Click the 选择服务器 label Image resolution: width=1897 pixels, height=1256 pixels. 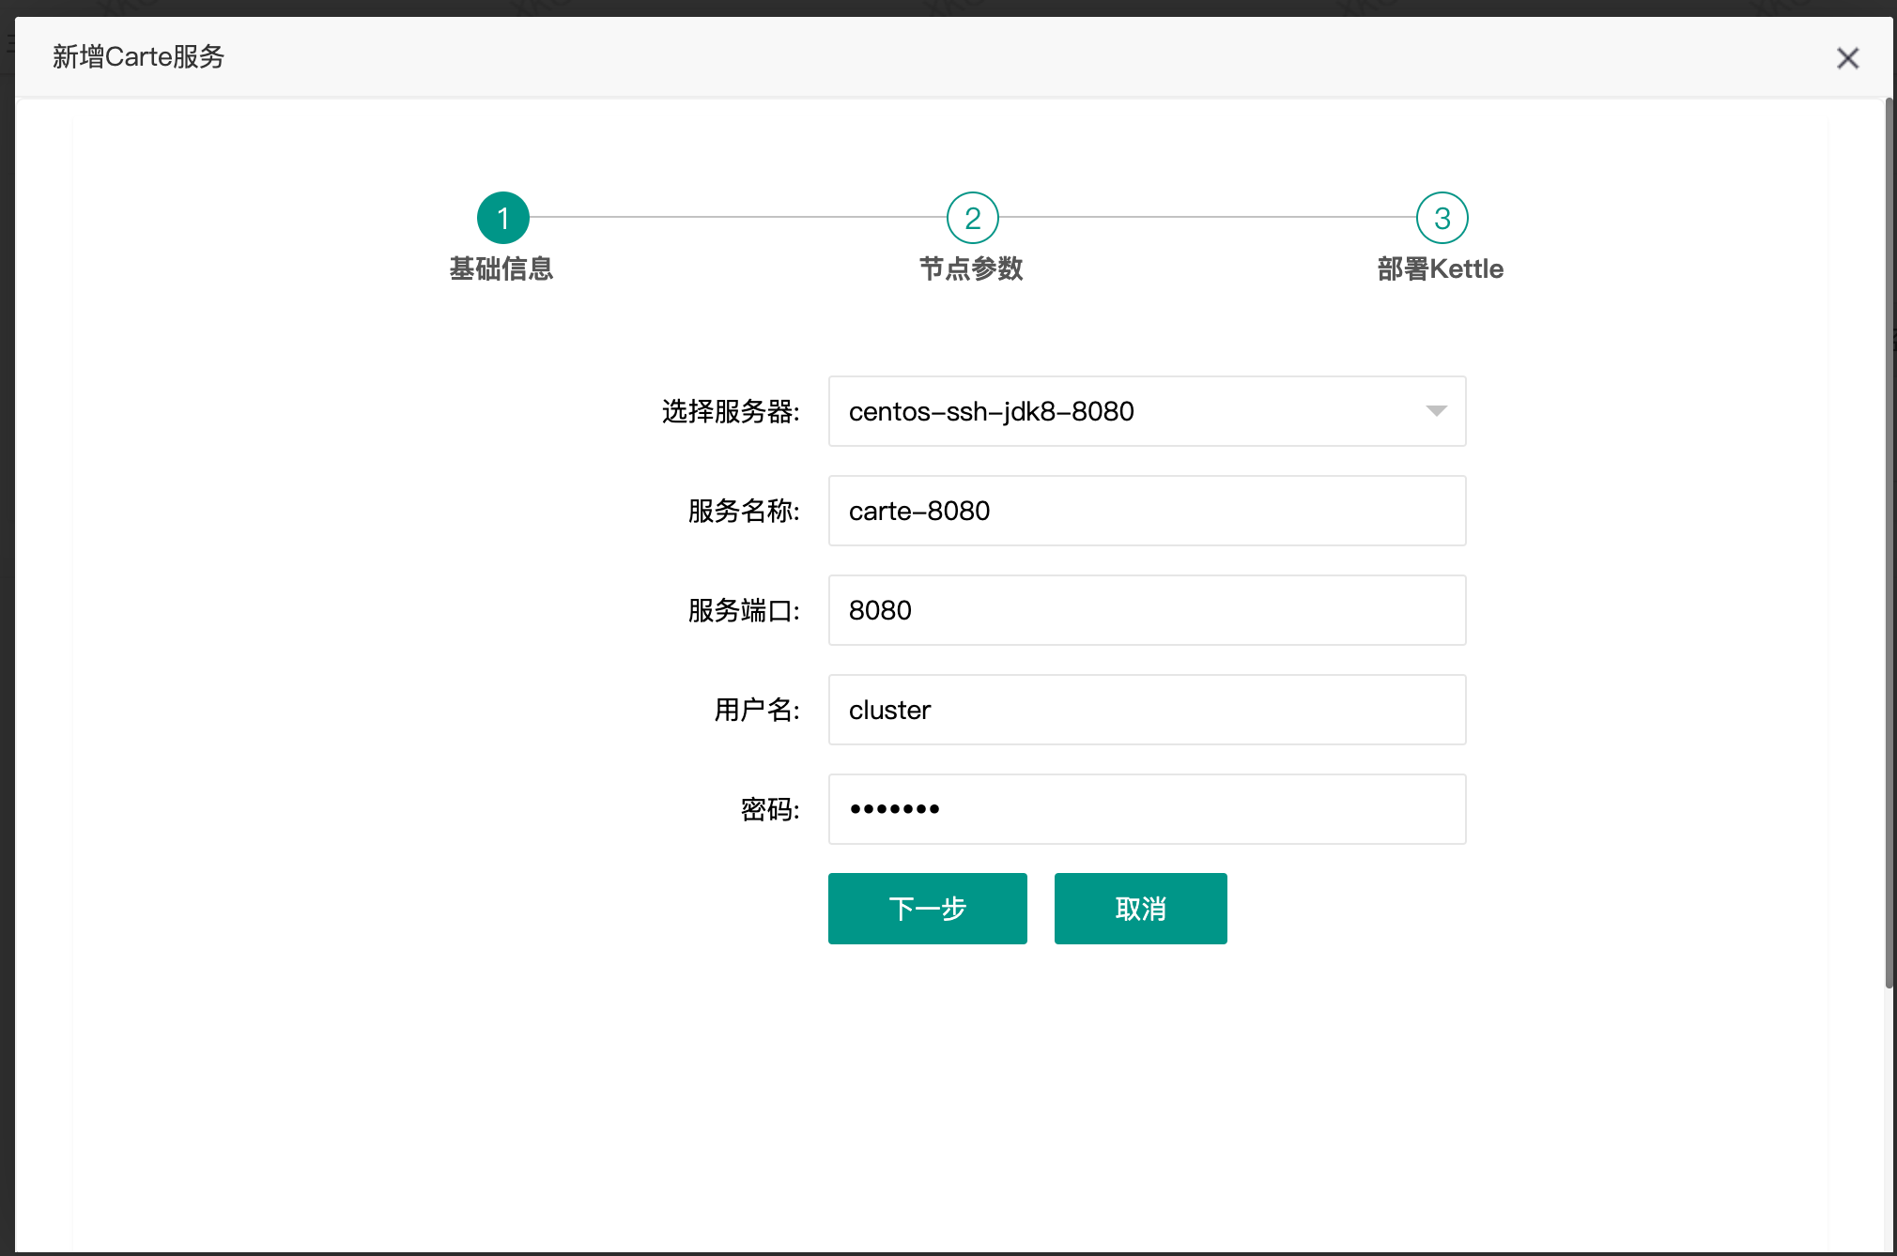point(730,411)
